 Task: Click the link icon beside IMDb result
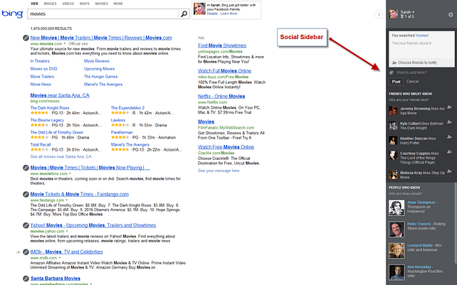point(26,252)
